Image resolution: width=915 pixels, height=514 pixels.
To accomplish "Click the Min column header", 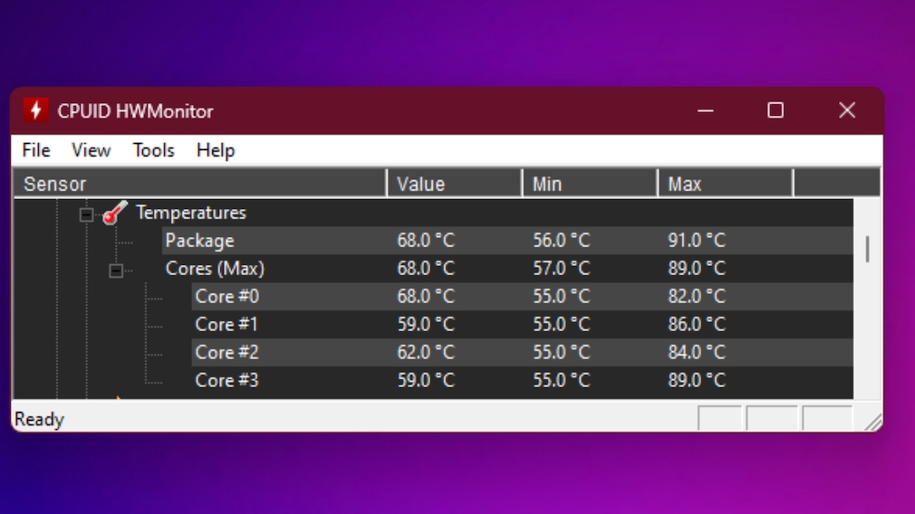I will (x=589, y=184).
